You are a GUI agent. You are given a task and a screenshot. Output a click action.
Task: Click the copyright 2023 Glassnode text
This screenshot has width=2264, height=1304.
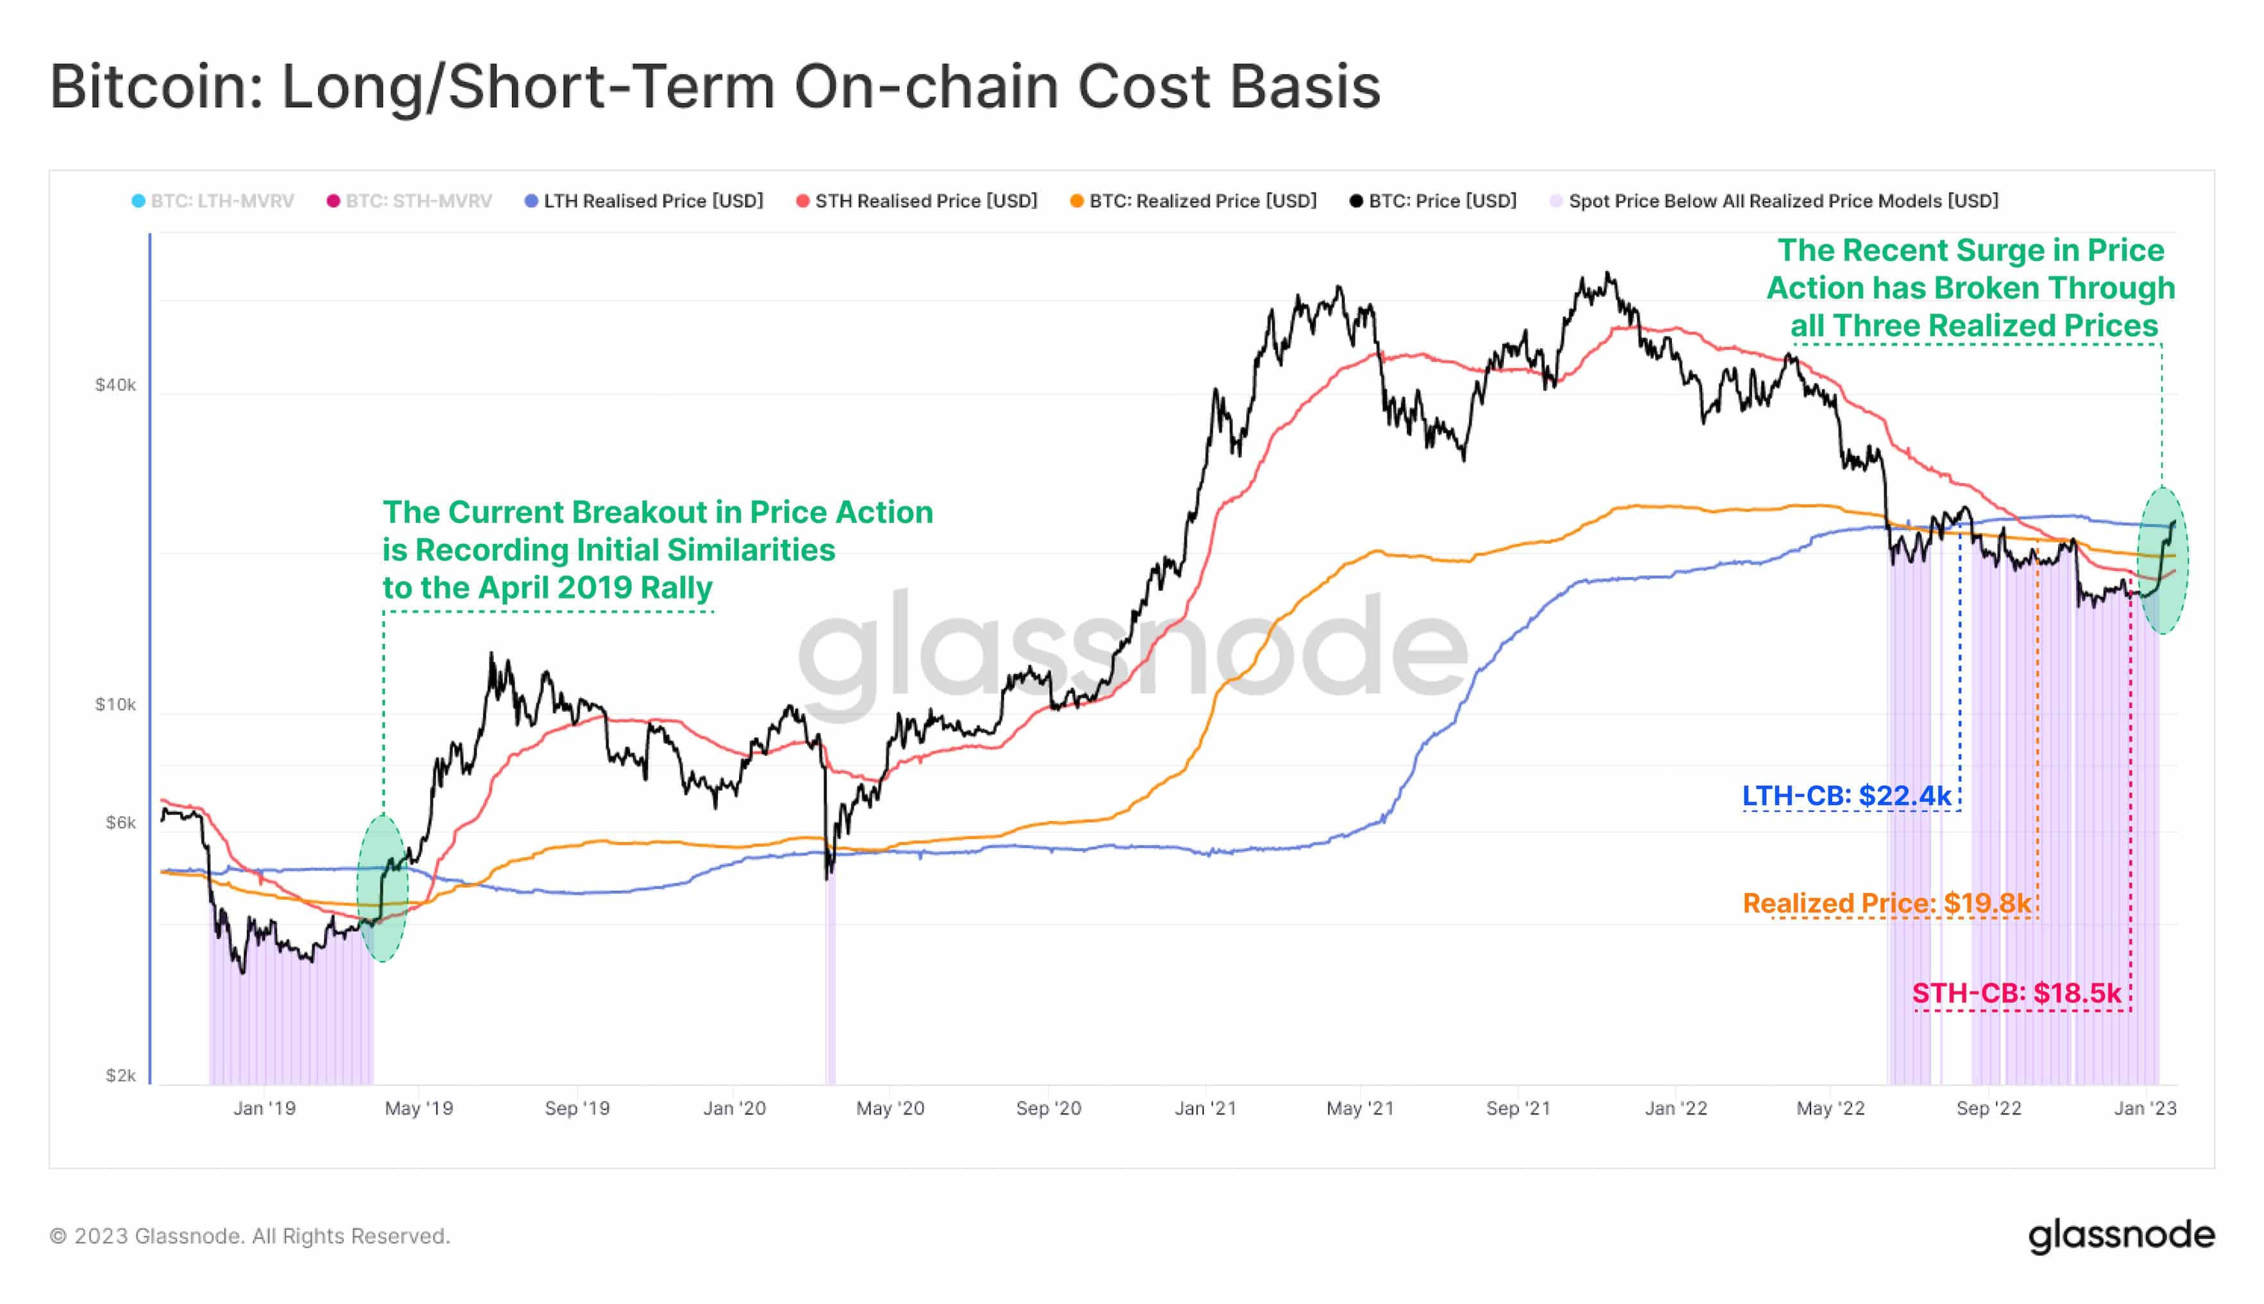coord(250,1236)
